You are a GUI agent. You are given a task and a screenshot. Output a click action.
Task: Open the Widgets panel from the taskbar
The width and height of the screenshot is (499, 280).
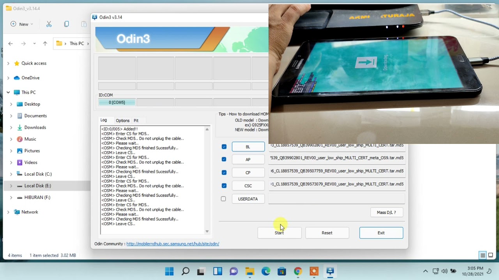point(218,271)
